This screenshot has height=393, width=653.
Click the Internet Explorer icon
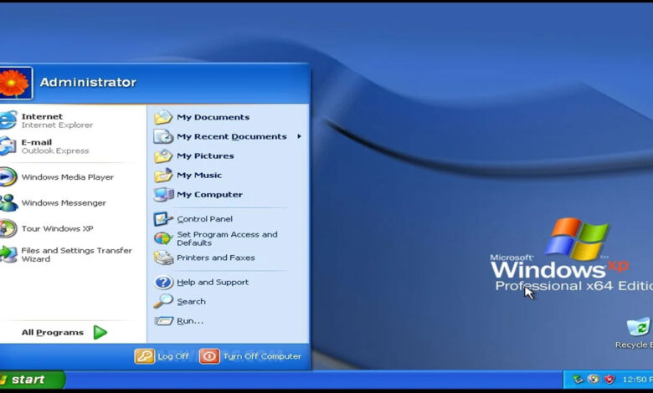(8, 120)
